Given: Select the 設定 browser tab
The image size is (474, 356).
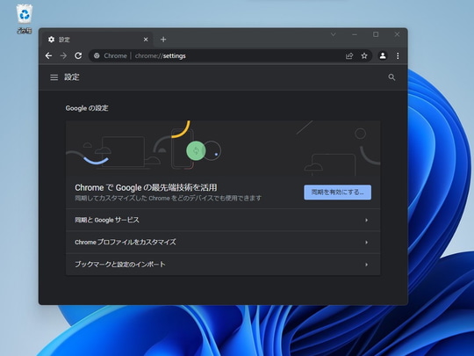Looking at the screenshot, I should coord(97,40).
